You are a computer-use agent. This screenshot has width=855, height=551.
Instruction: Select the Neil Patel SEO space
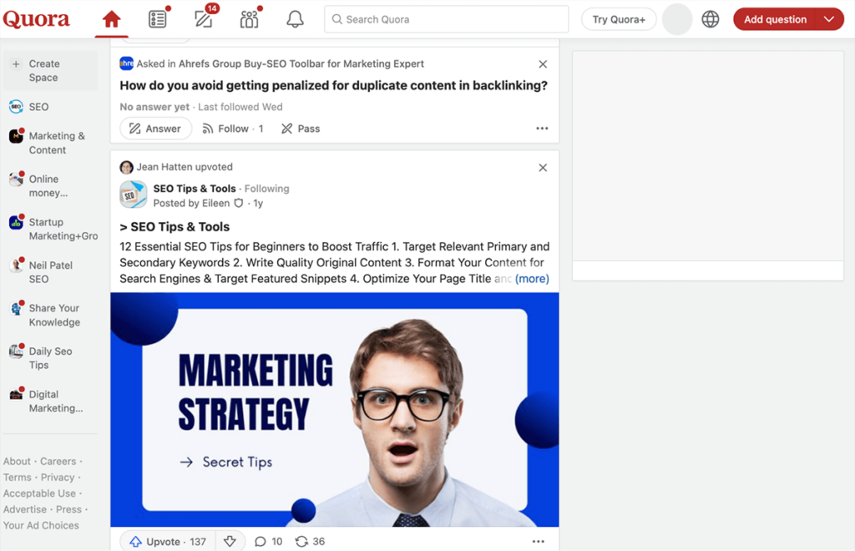point(50,272)
